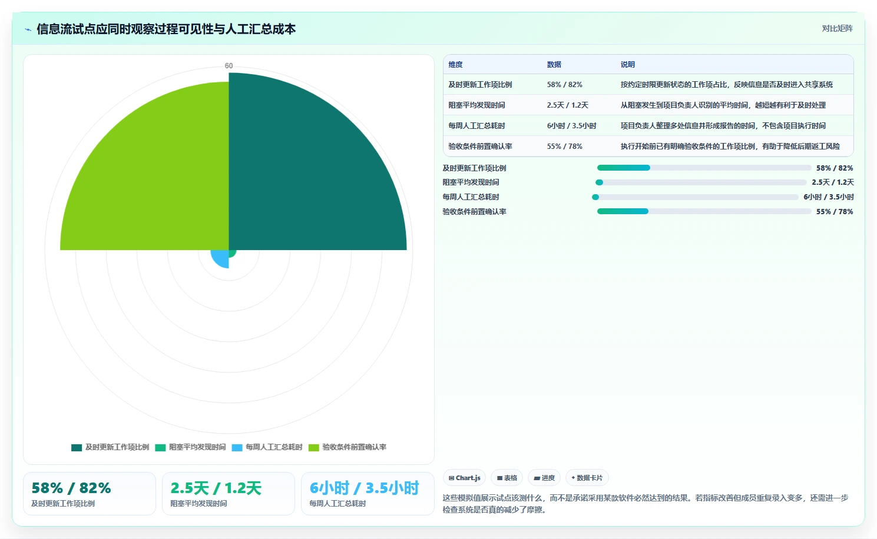Toggle 每周人工汇总耗时 legend swatch
This screenshot has width=877, height=539.
point(237,447)
